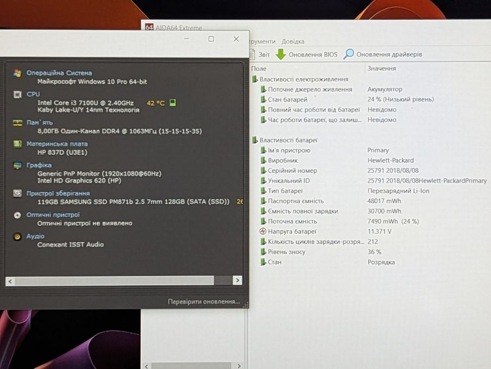Image resolution: width=491 pixels, height=369 pixels.
Task: Click the monitor icon next to Графіка
Action: 17,165
